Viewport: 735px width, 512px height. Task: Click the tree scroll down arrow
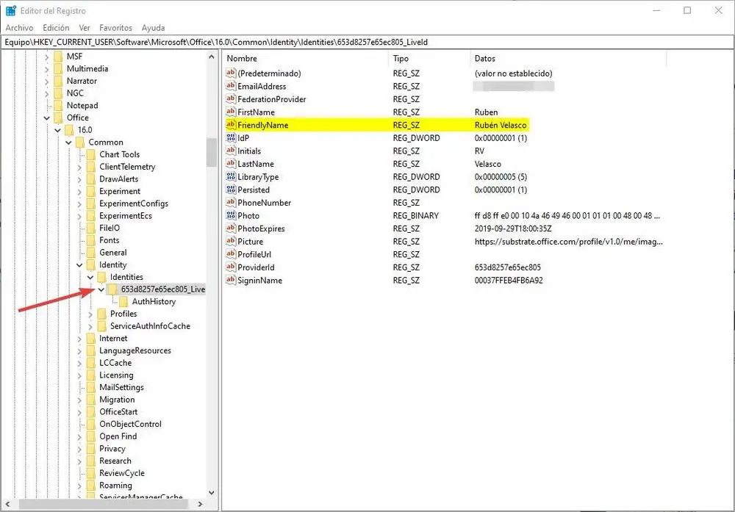point(212,493)
